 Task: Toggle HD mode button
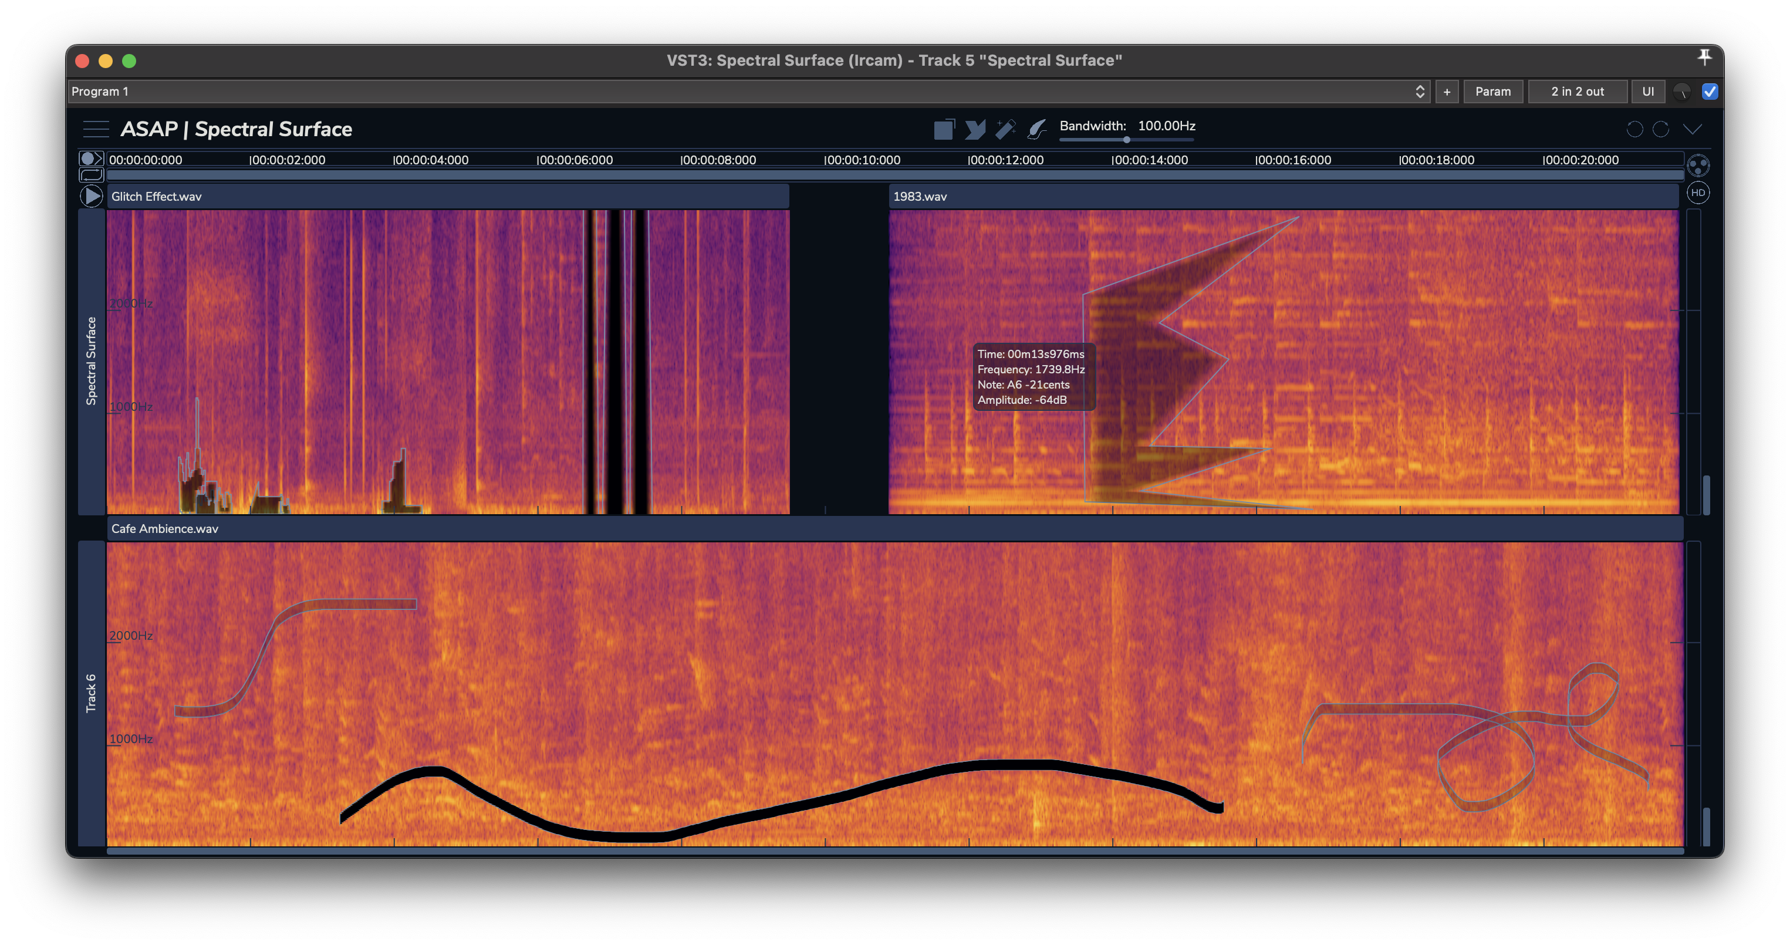tap(1698, 193)
